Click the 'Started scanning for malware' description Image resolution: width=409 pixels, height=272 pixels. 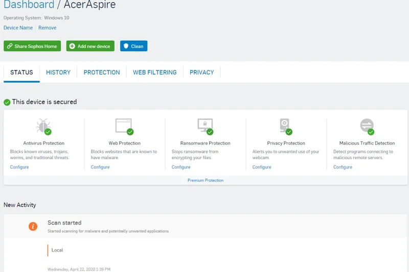(108, 231)
